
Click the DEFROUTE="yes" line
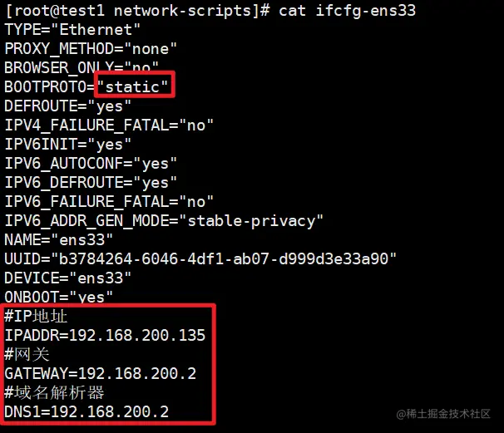(x=68, y=106)
